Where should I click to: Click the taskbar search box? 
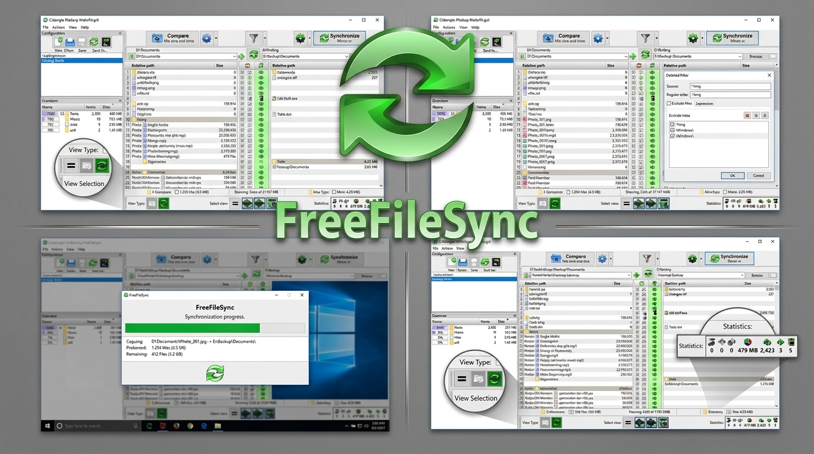(x=98, y=426)
